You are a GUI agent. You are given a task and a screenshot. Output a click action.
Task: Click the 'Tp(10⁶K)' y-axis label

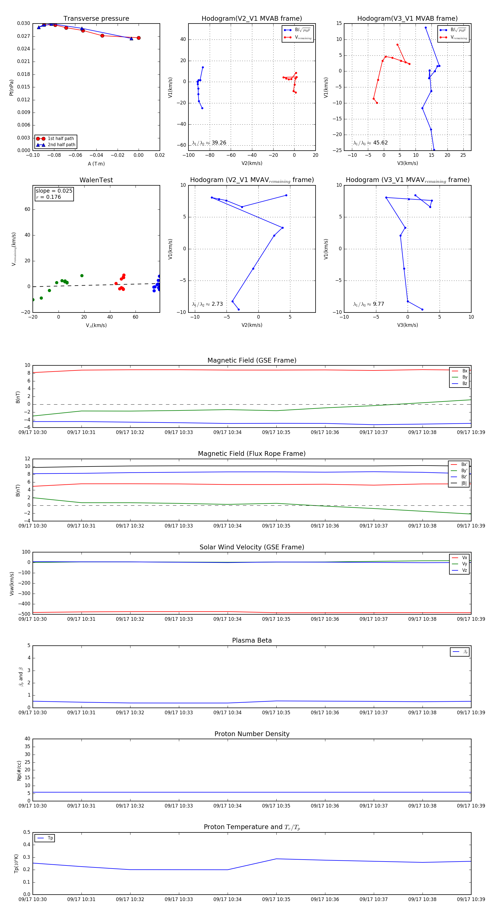click(16, 864)
